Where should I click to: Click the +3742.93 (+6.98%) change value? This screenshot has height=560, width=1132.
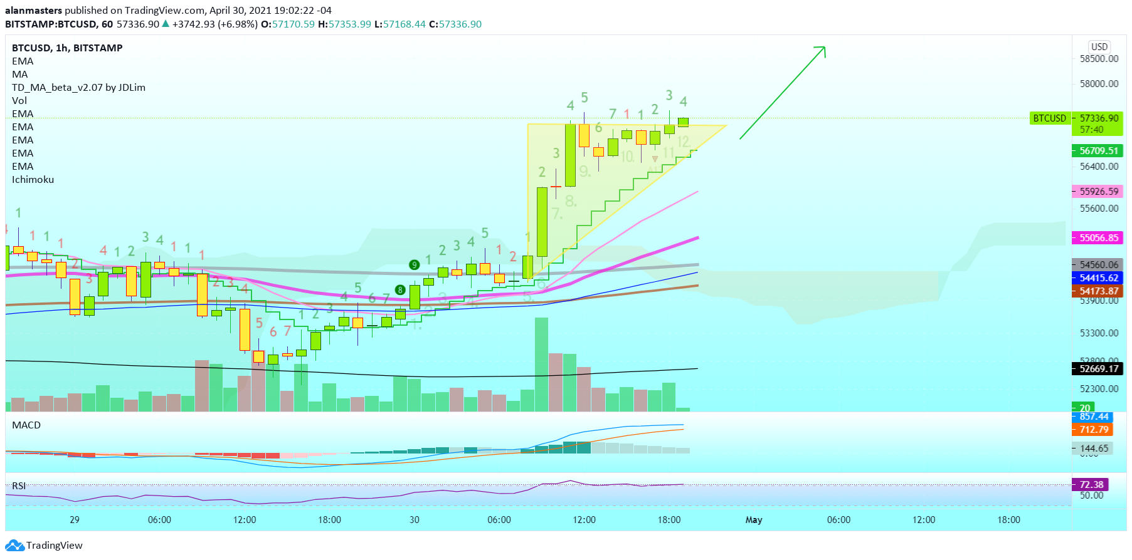[x=215, y=24]
